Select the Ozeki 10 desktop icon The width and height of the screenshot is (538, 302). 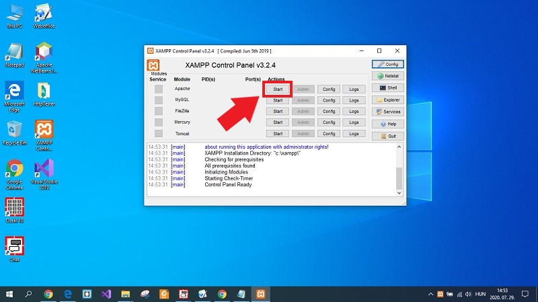pyautogui.click(x=14, y=211)
